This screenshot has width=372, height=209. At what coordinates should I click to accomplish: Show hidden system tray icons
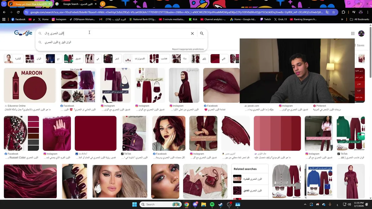(x=305, y=204)
